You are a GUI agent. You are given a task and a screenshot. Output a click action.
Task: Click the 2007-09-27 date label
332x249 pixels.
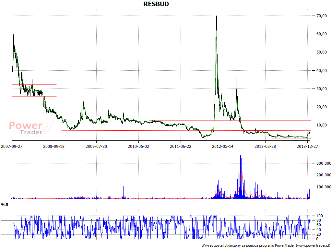tap(12, 146)
